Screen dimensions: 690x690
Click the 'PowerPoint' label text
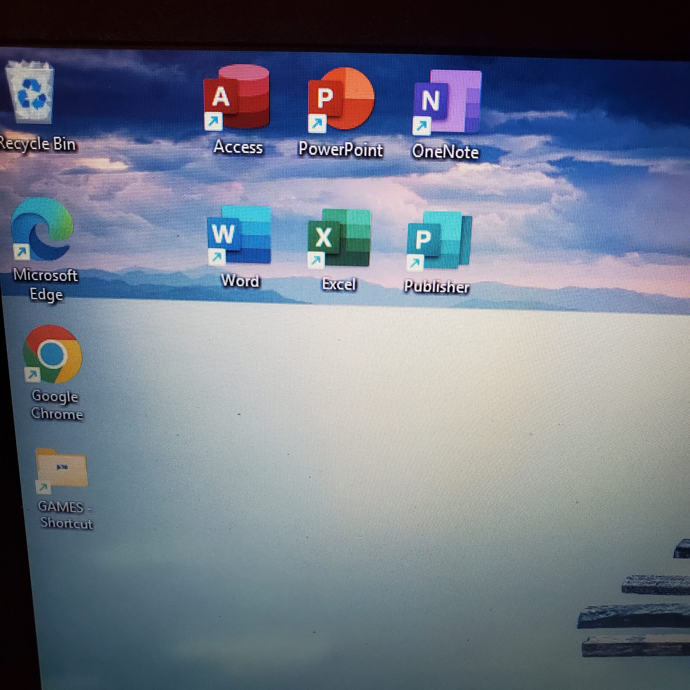tap(340, 149)
